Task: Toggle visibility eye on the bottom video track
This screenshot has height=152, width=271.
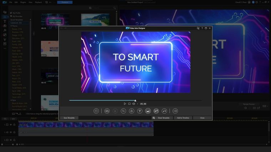Action: coord(11,140)
